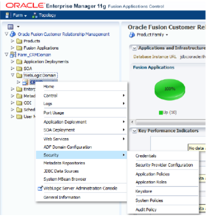Expand the ODI folder
The width and height of the screenshot is (209, 217).
click(12, 103)
